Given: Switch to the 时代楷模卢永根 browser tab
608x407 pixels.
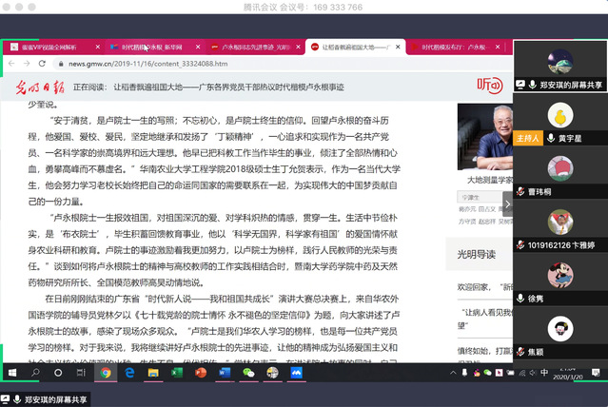Looking at the screenshot, I should point(152,46).
